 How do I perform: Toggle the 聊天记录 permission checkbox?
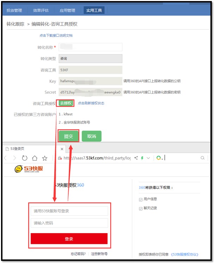click(x=141, y=208)
